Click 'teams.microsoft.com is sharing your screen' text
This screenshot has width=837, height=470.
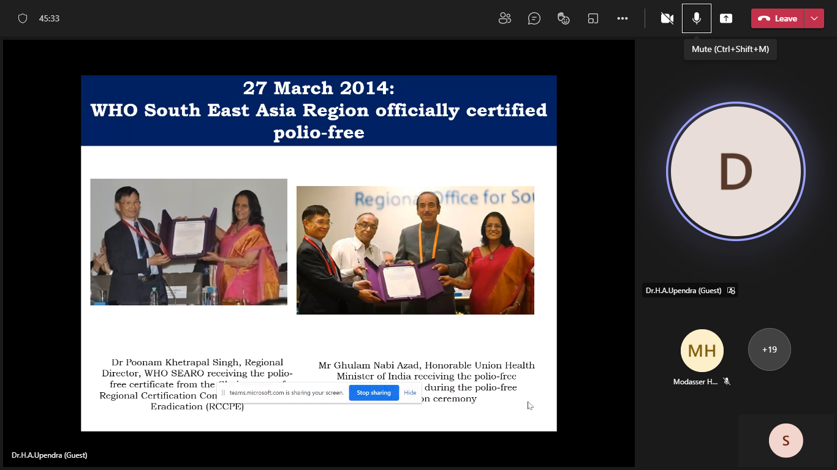point(287,393)
